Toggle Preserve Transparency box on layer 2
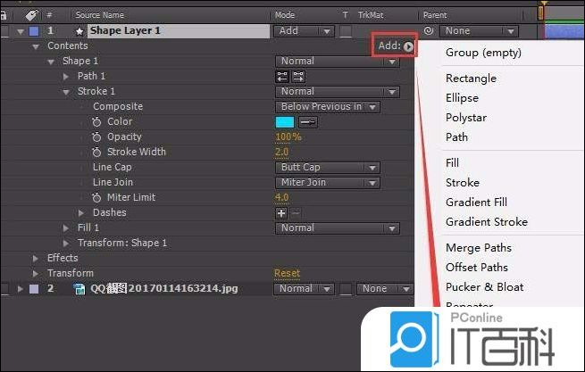Screen dimensions: 585x372 point(346,289)
